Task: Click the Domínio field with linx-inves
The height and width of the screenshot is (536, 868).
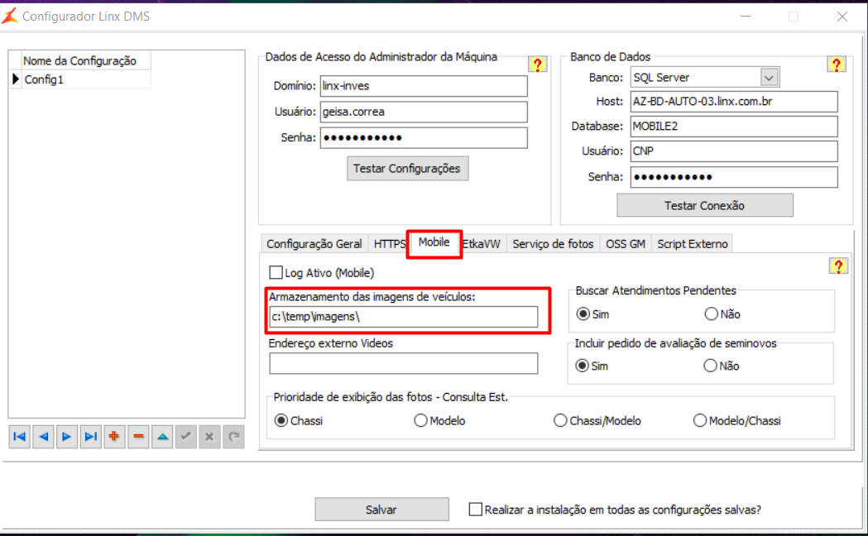Action: (x=424, y=86)
